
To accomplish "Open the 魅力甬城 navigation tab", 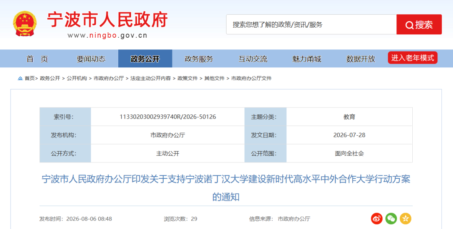I will 307,59.
